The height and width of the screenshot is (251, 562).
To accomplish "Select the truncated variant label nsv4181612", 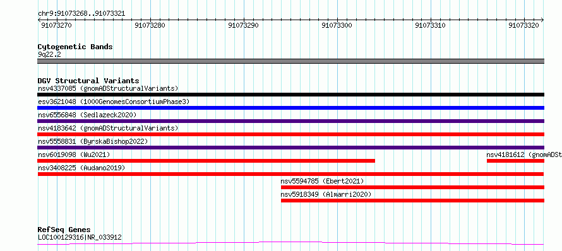I will 524,155.
